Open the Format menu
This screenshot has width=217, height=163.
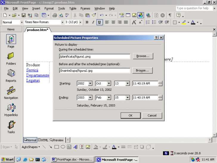49,8
